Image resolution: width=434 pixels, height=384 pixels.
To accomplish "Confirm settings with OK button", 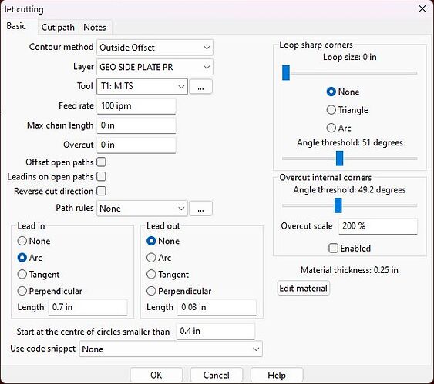I will (x=156, y=375).
